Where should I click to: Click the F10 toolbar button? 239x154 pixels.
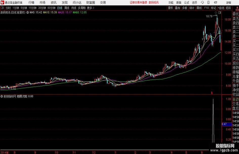[206, 8]
